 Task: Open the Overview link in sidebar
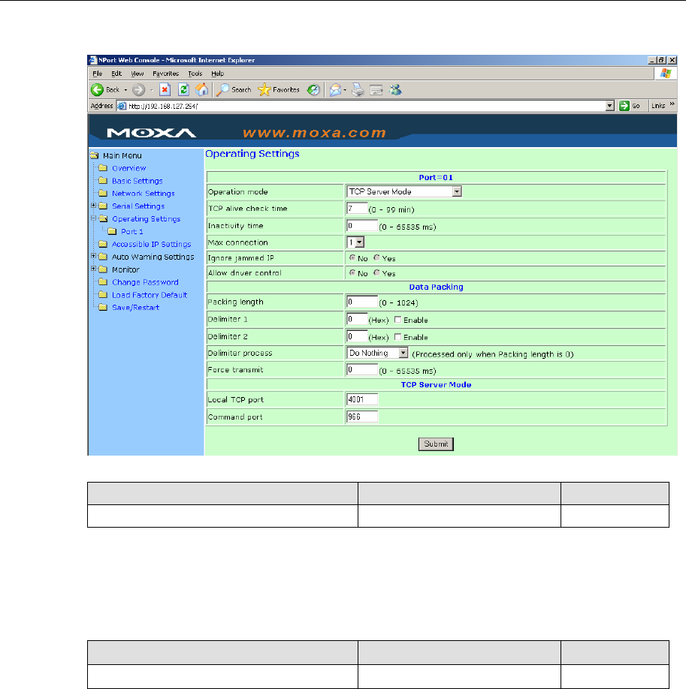129,168
